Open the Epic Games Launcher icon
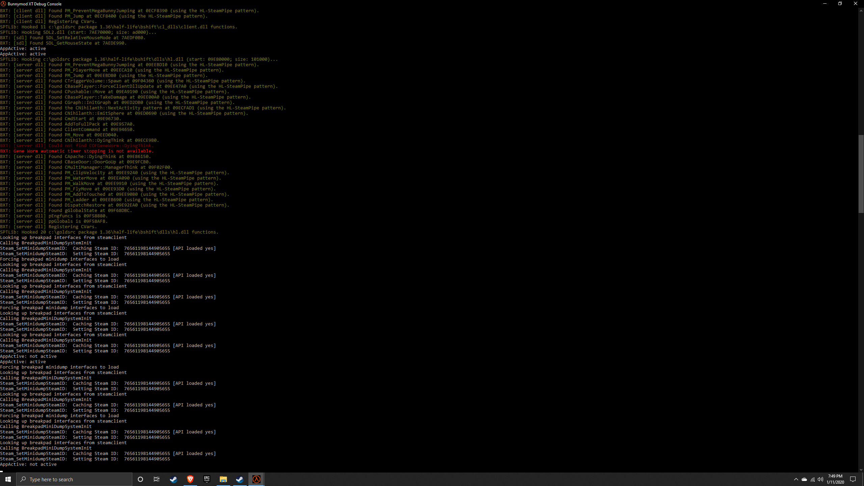 coord(207,479)
